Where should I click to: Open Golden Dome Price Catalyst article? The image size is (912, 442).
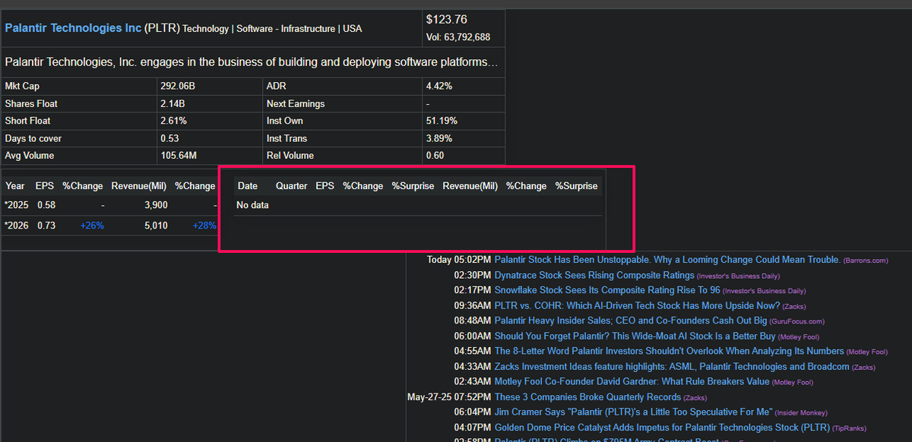point(662,428)
